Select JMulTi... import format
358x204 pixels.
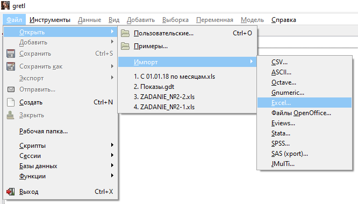[x=305, y=164]
